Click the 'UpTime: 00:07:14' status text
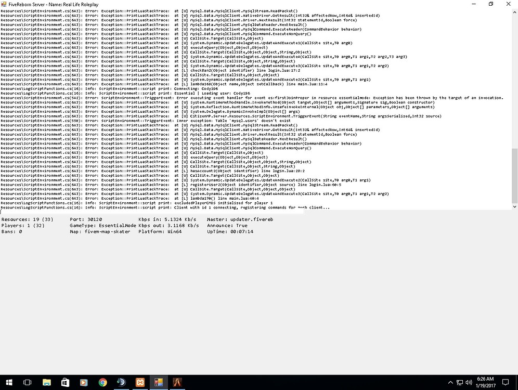518x390 pixels. click(230, 231)
